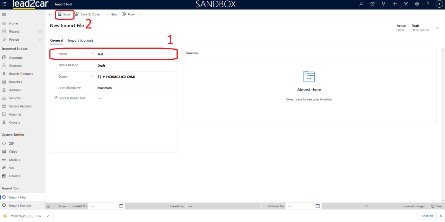
Task: Open the Flow dropdown arrow
Action: [139, 14]
